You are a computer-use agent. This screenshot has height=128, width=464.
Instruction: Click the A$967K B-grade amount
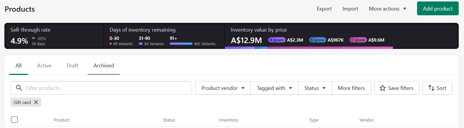pos(336,40)
